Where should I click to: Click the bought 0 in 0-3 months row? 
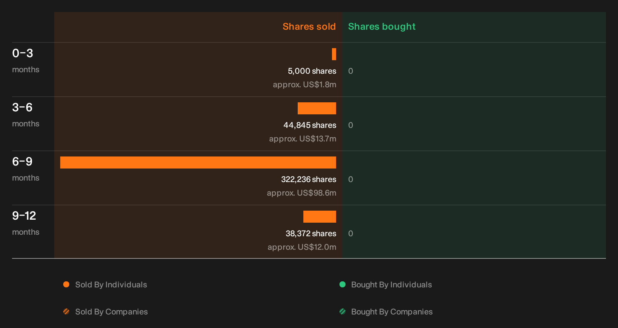pos(350,71)
